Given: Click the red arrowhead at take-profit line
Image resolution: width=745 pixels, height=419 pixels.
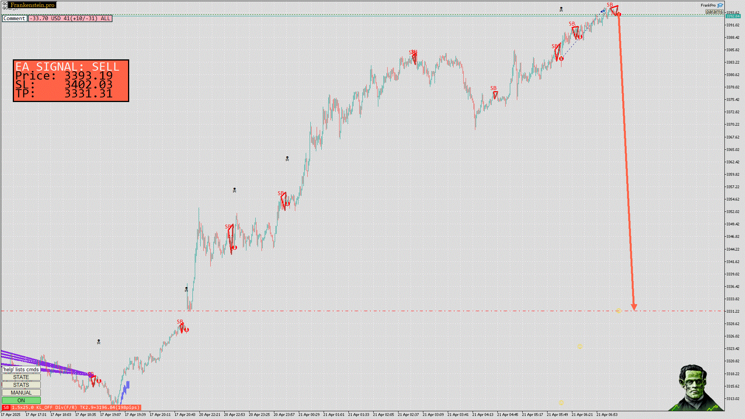Looking at the screenshot, I should pos(634,307).
